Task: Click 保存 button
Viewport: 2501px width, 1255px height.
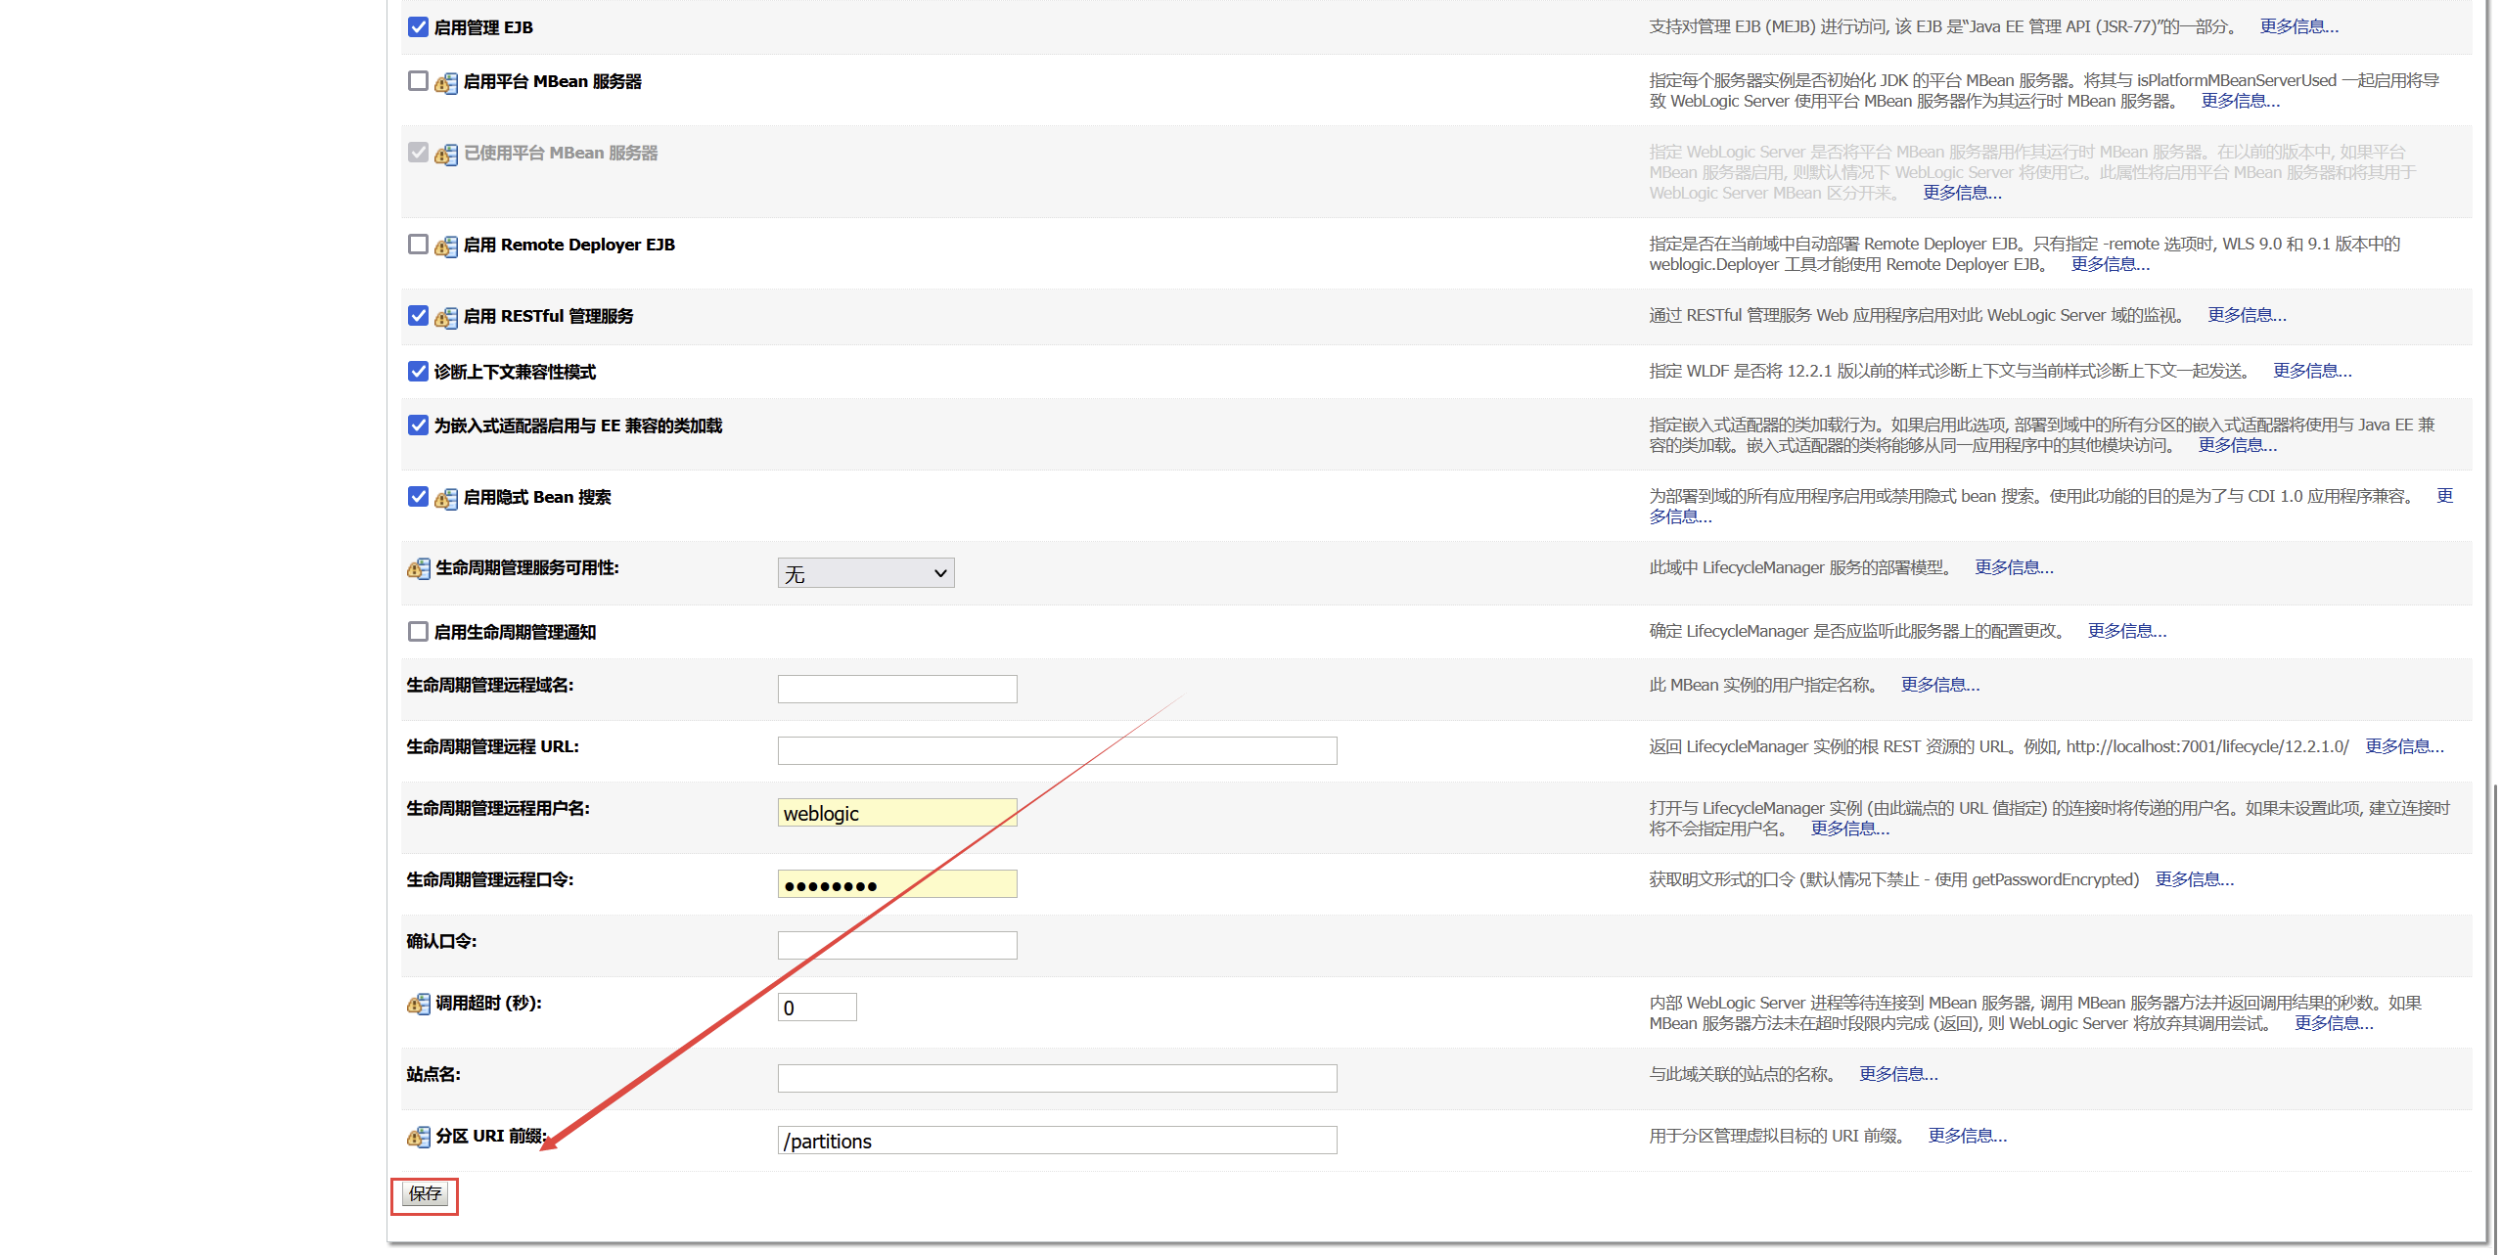Action: point(426,1194)
